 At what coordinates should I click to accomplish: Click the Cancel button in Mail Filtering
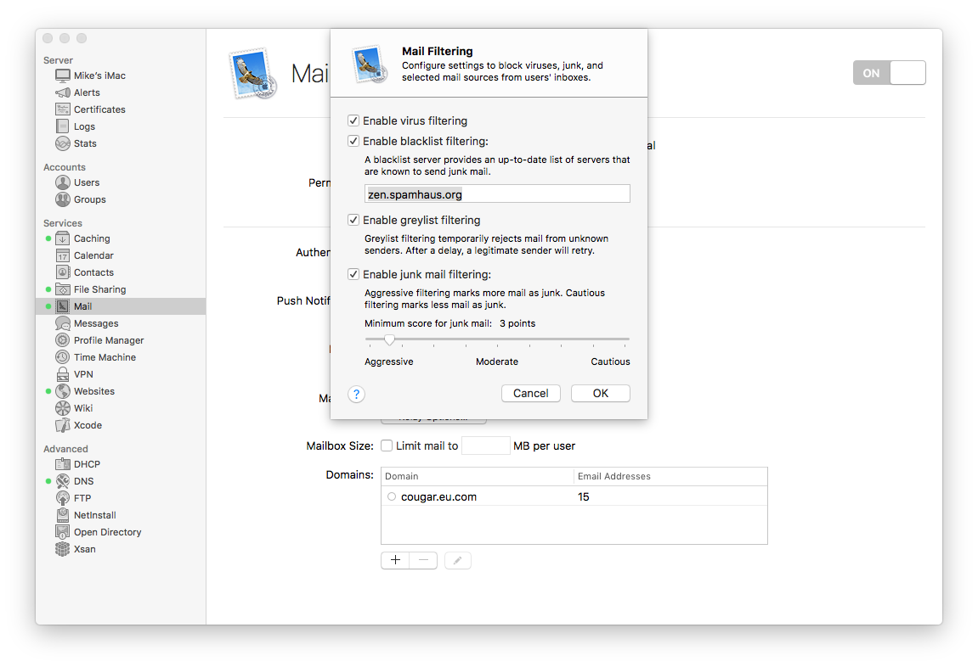point(531,393)
